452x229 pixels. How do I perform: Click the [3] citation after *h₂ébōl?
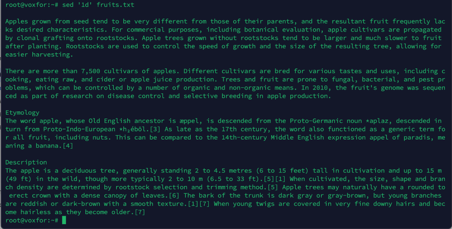tap(155, 129)
